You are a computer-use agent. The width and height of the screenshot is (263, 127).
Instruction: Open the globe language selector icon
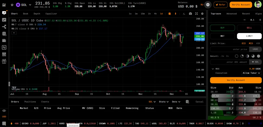208,5
